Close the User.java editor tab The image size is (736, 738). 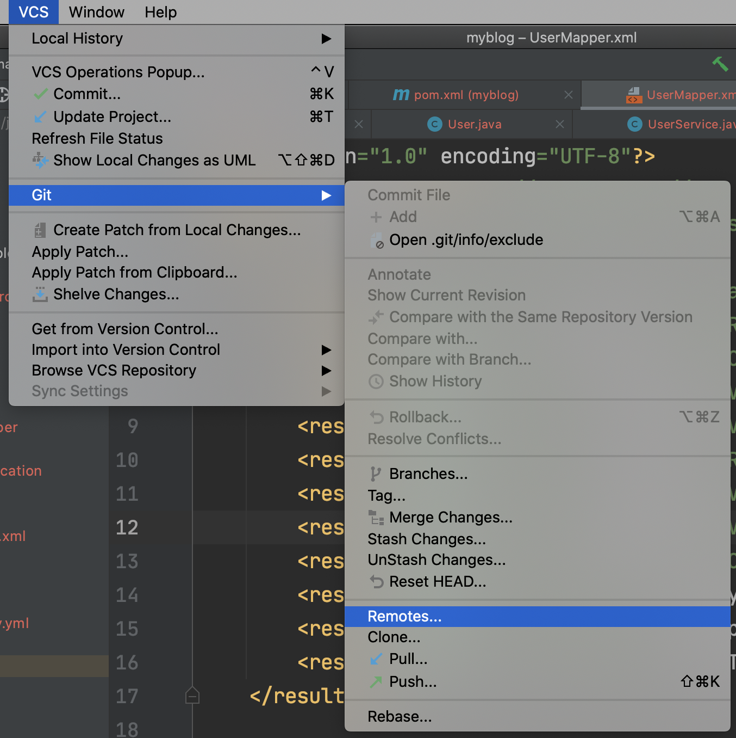[x=560, y=125]
